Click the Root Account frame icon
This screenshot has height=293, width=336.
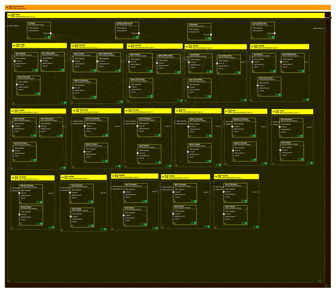coord(10,8)
